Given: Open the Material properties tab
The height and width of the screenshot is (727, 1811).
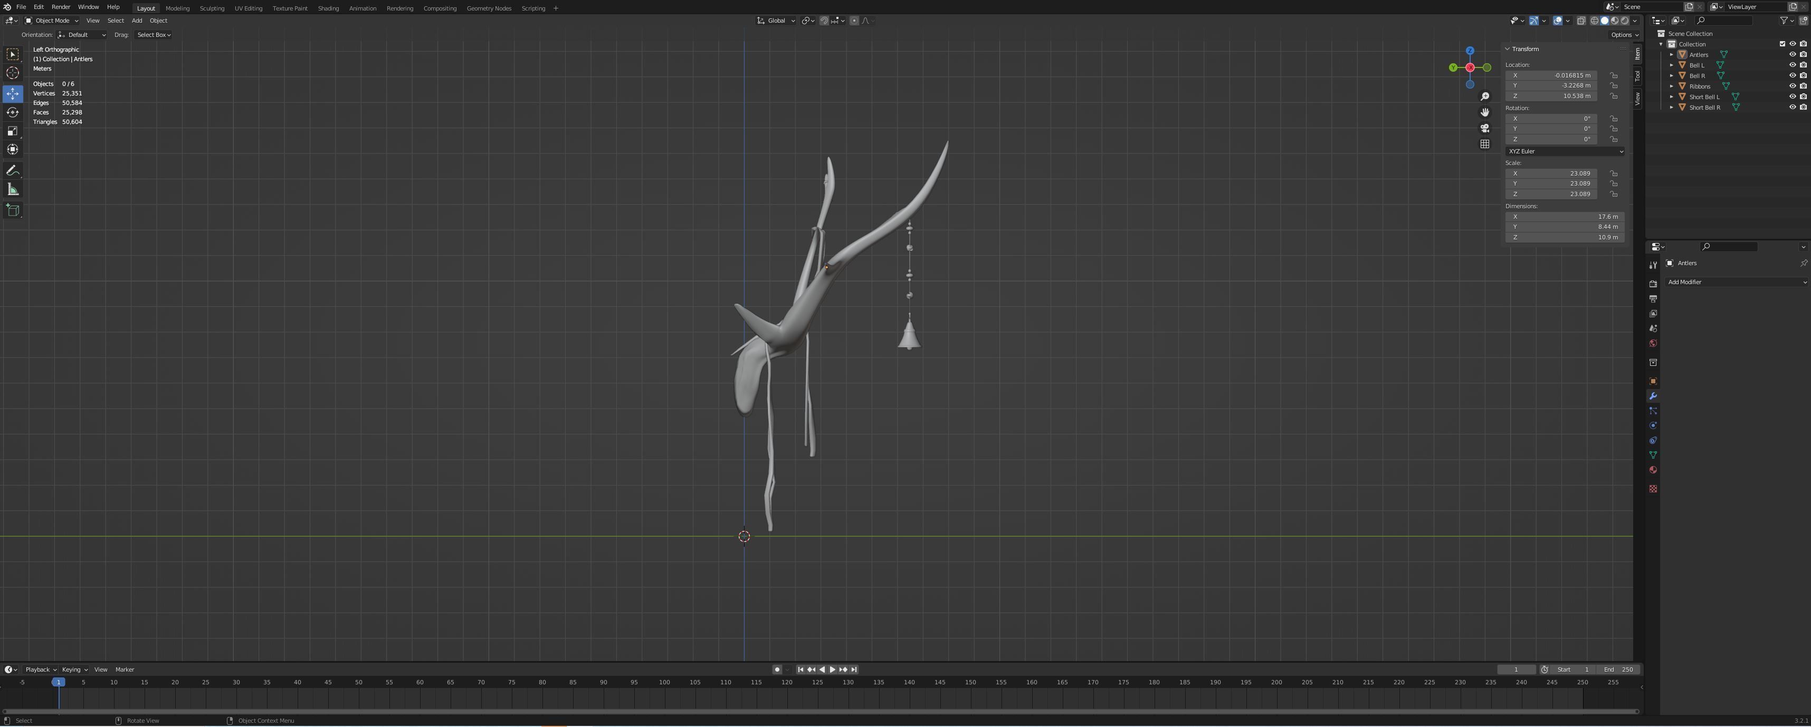Looking at the screenshot, I should [x=1653, y=470].
